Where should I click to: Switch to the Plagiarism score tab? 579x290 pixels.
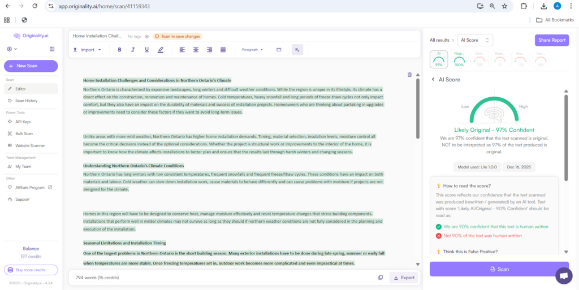459,59
